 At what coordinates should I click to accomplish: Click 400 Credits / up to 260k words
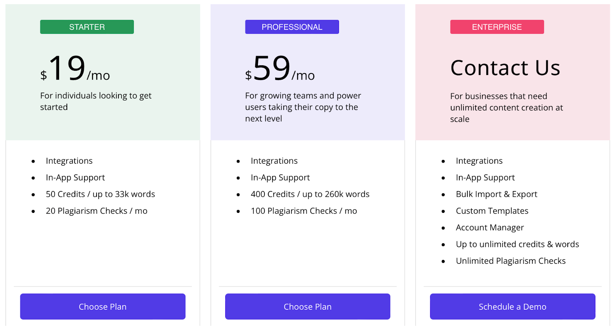tap(310, 194)
